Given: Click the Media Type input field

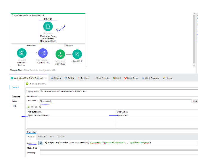Looking at the screenshot, I should click(119, 148).
